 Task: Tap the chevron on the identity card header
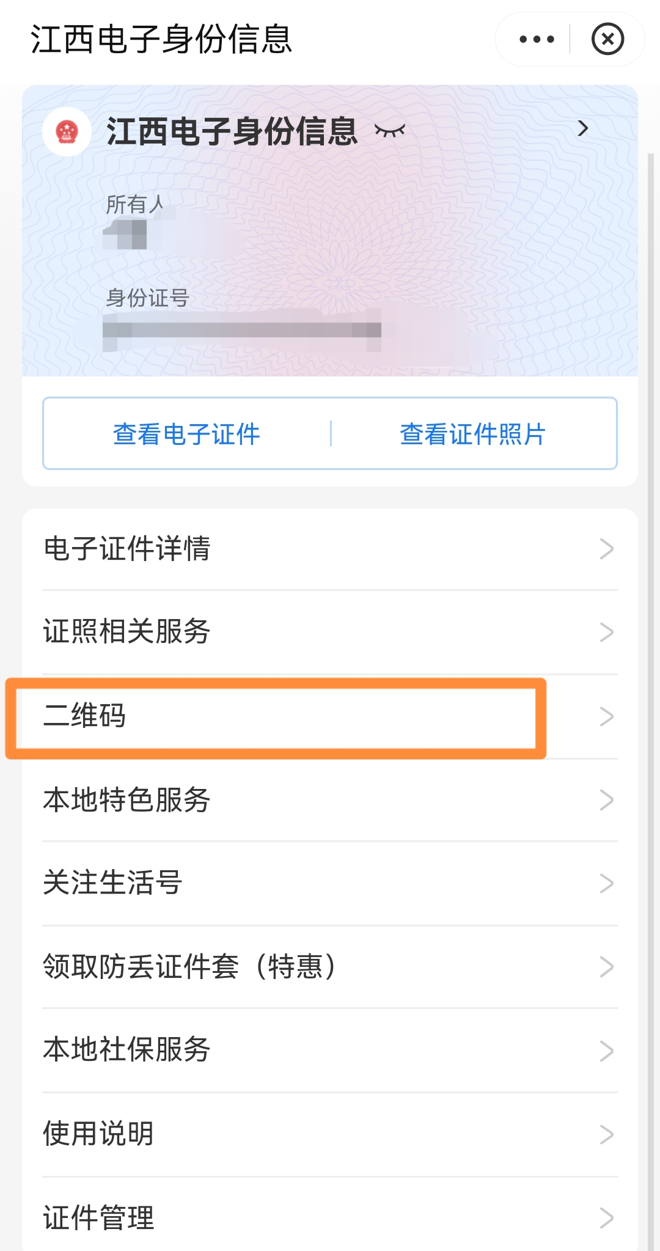coord(582,129)
